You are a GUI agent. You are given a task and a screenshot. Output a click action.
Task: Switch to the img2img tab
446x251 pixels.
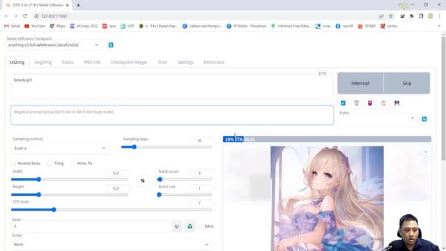click(43, 62)
